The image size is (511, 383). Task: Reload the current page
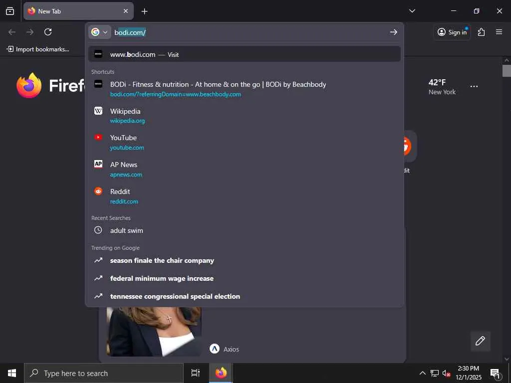click(48, 32)
